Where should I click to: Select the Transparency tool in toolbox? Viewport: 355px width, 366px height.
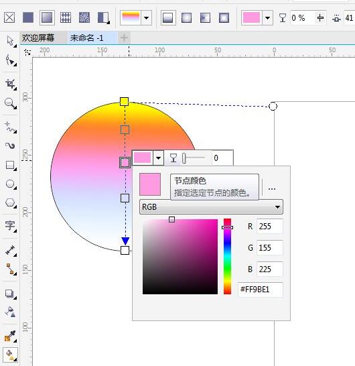10,312
